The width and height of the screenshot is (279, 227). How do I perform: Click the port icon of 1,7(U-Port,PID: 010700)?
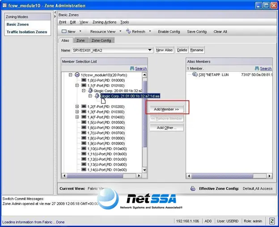pyautogui.click(x=84, y=133)
